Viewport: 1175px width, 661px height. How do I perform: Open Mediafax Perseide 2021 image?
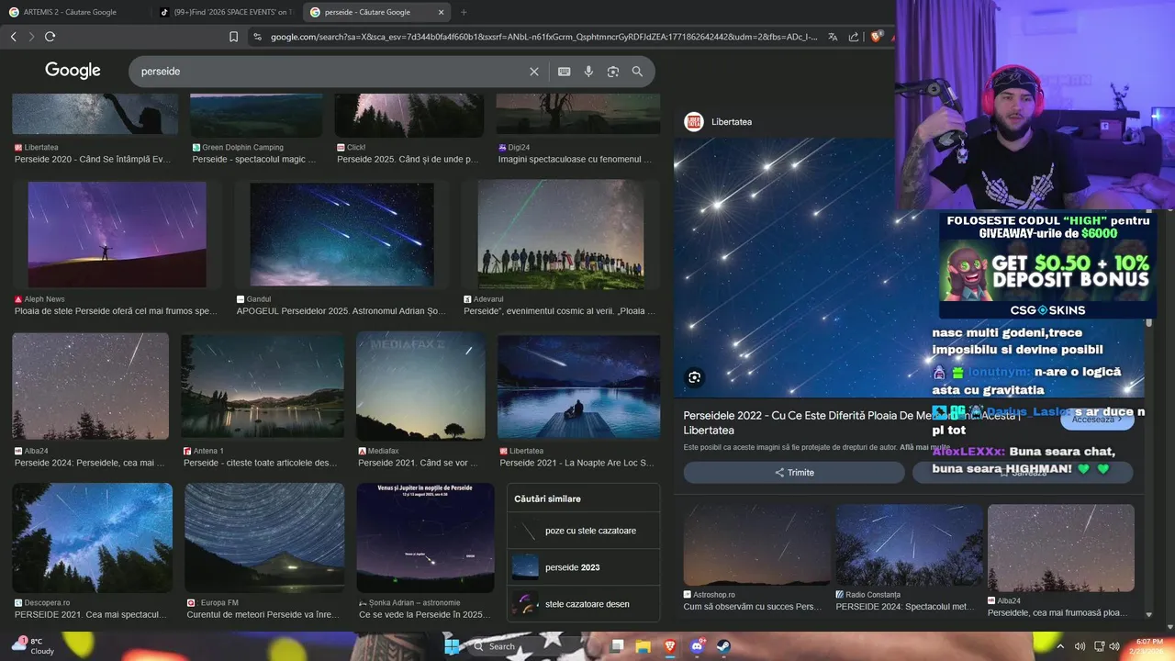(x=420, y=386)
